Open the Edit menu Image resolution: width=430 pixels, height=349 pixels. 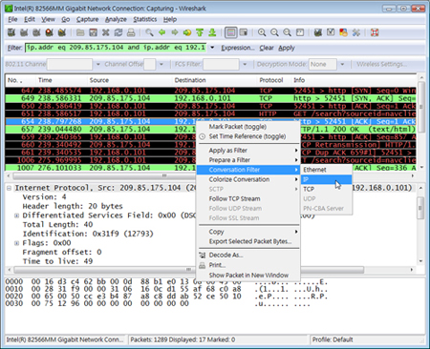coord(30,19)
